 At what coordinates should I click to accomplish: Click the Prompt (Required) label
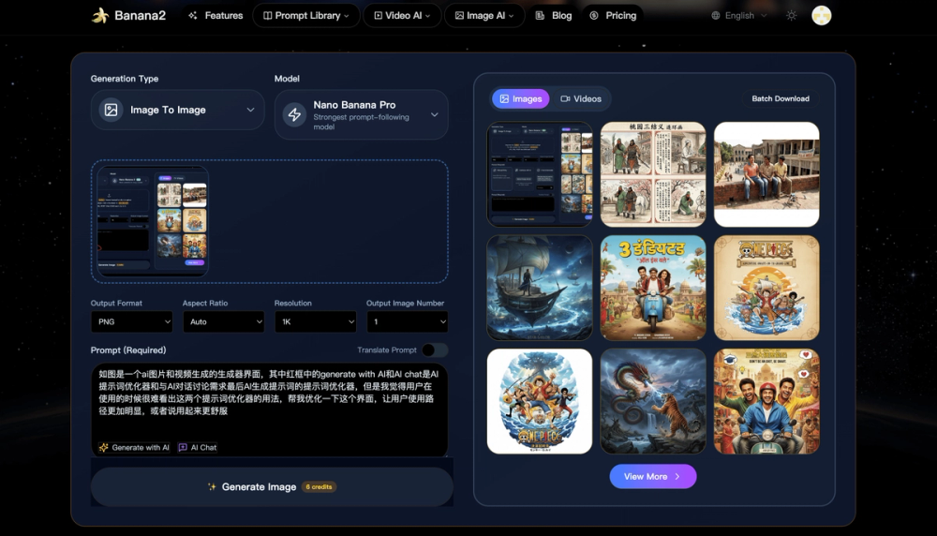pos(128,350)
